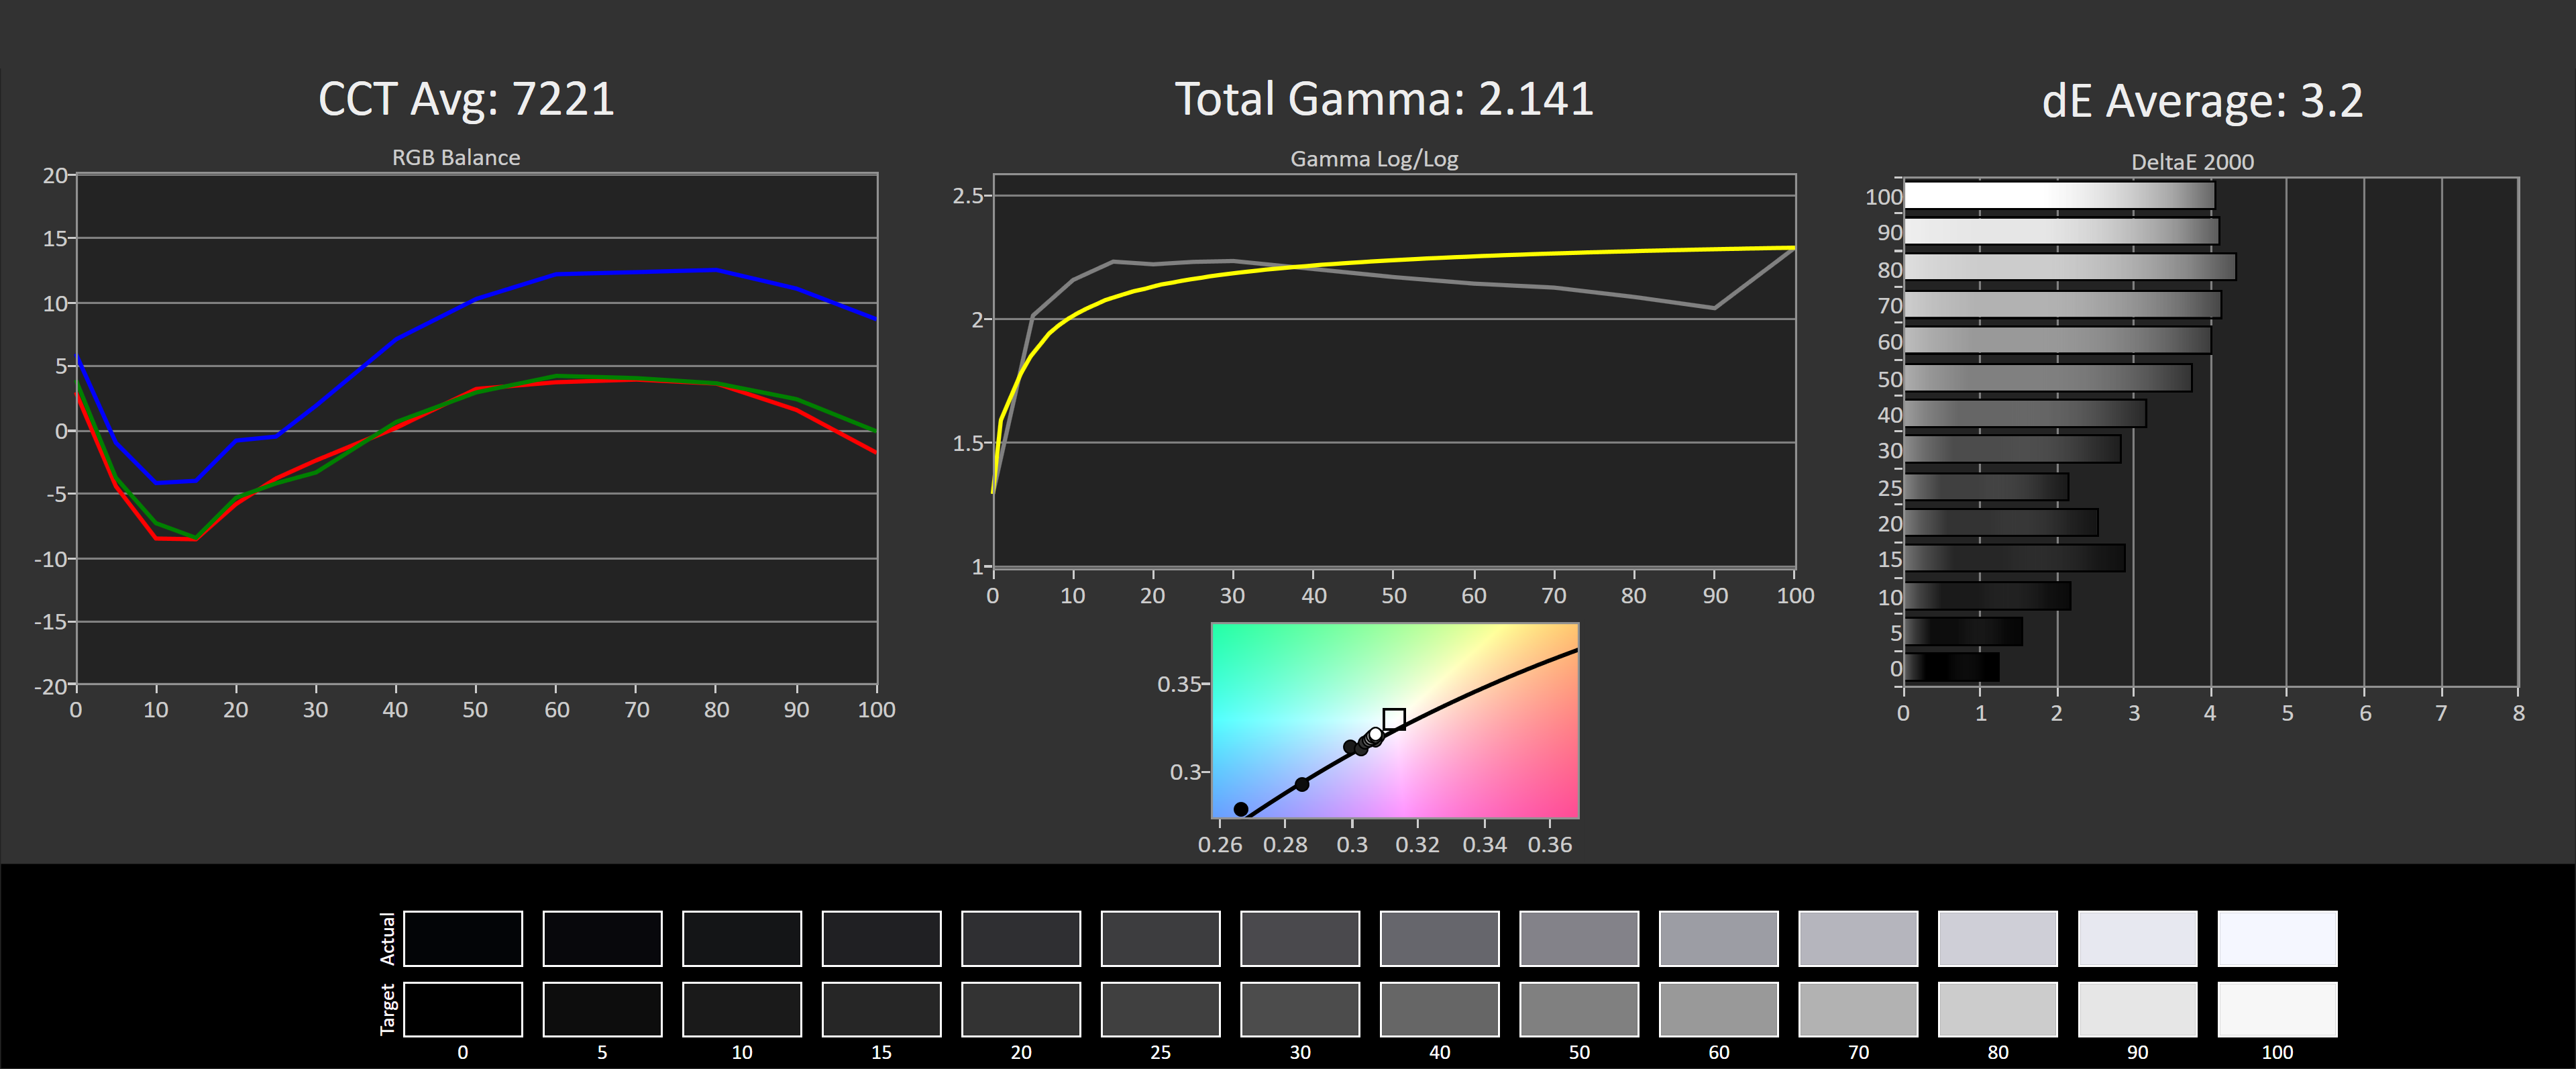Click the Target swatch for 90 gray
This screenshot has height=1069, width=2576.
2137,1009
